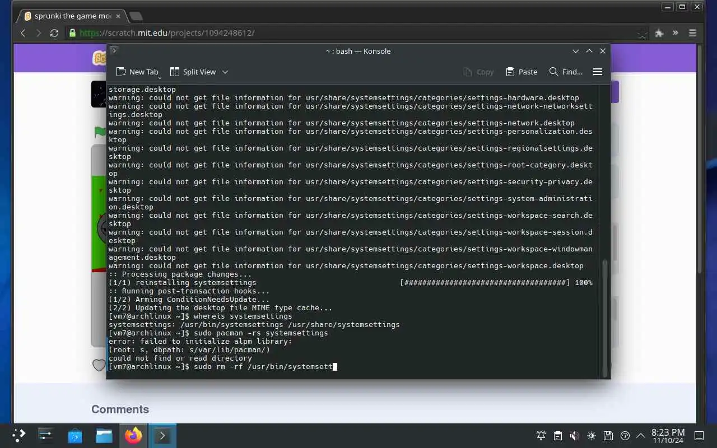Click 'error: failed to initialize alpm library' line
Viewport: 717px width, 448px height.
(x=200, y=342)
